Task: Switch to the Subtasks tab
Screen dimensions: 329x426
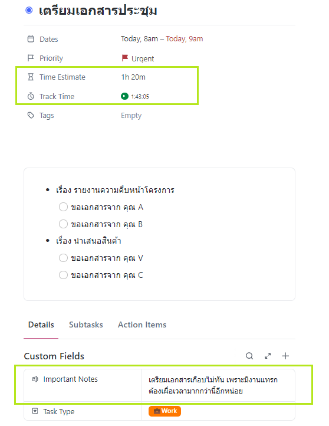Action: [85, 325]
